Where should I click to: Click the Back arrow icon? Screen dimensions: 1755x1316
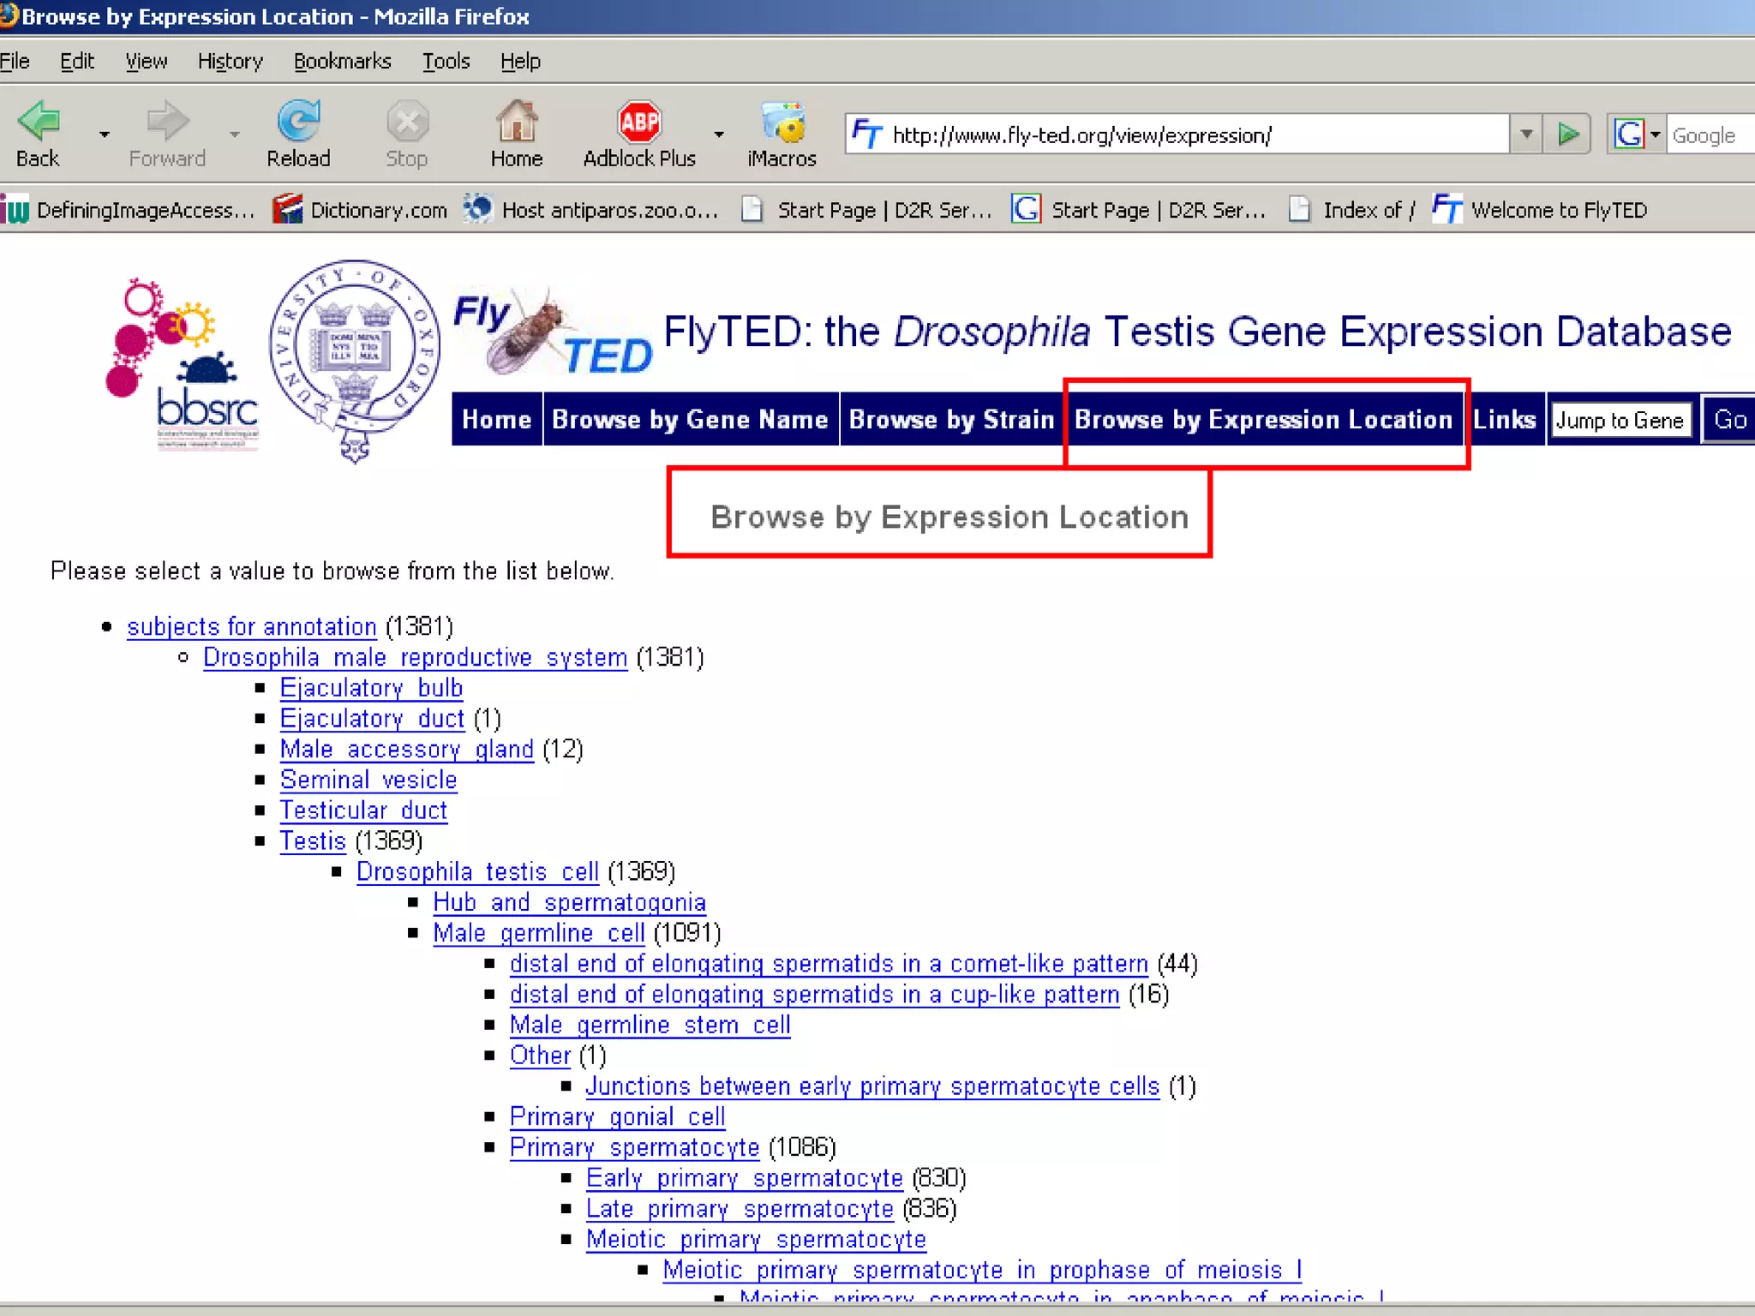click(x=39, y=122)
